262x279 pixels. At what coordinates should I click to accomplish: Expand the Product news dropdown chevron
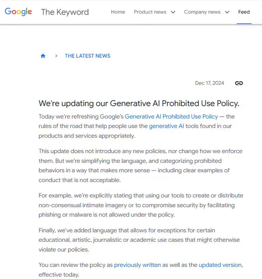(173, 12)
